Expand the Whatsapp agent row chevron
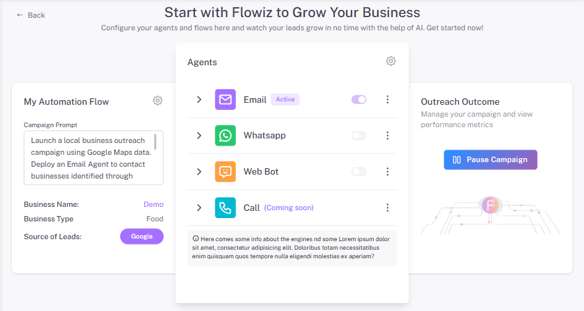Viewport: 584px width, 311px height. point(199,136)
